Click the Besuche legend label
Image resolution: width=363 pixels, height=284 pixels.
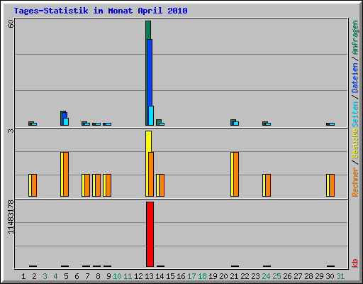(354, 143)
